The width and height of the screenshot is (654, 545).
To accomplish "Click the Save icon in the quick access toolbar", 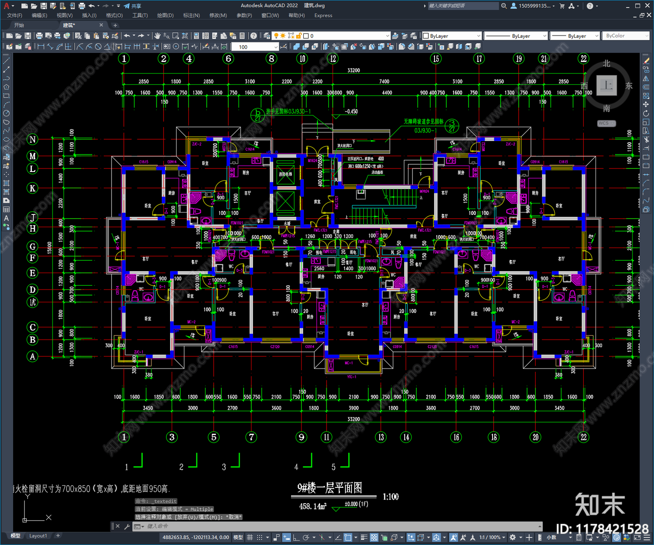I will pyautogui.click(x=43, y=6).
